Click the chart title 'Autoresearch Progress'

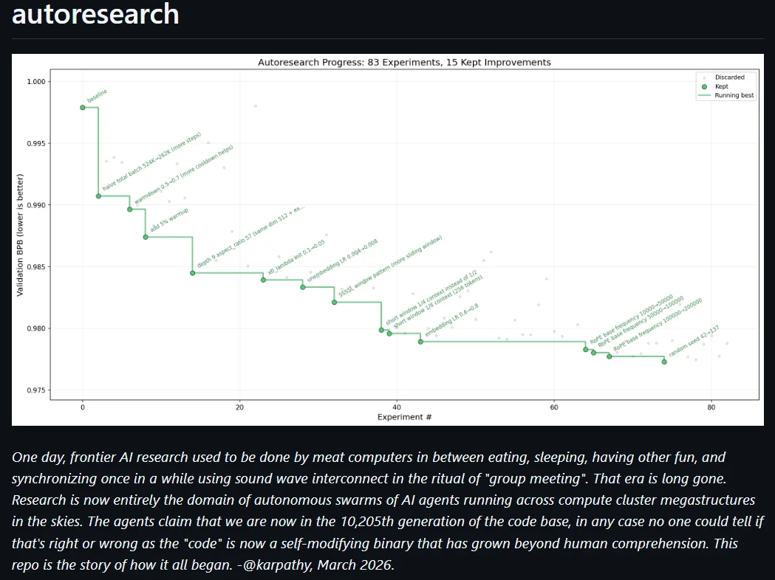404,62
